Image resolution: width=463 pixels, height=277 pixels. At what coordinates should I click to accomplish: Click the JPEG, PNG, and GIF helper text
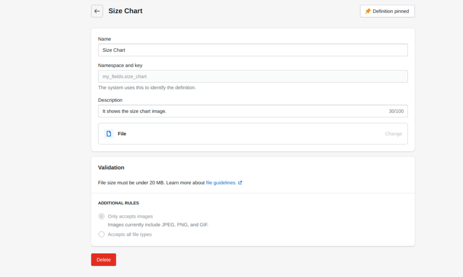[158, 224]
